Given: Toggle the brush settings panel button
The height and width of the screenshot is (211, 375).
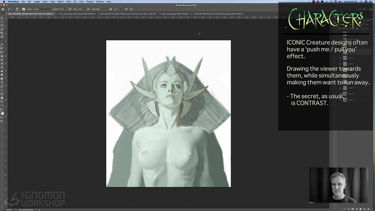Looking at the screenshot, I should click(x=24, y=9).
